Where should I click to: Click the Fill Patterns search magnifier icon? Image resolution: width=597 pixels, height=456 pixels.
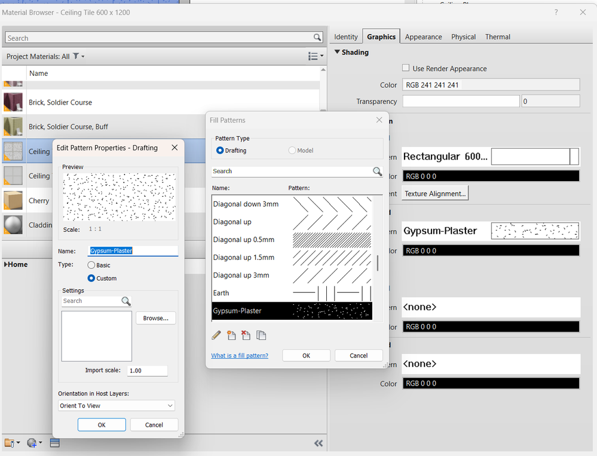click(377, 172)
